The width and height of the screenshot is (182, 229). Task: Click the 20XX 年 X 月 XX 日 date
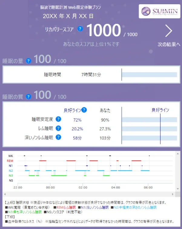[68, 16]
